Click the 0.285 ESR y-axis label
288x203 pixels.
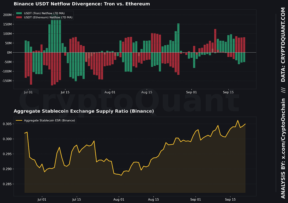pyautogui.click(x=7, y=184)
